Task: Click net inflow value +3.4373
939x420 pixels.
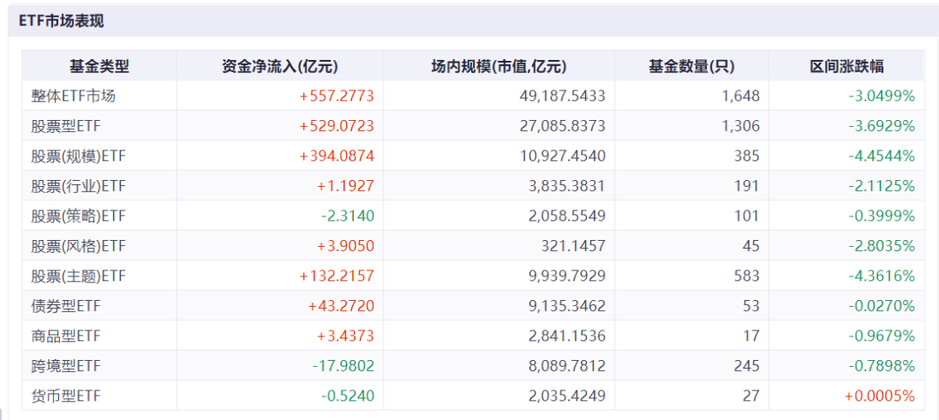Action: (345, 337)
